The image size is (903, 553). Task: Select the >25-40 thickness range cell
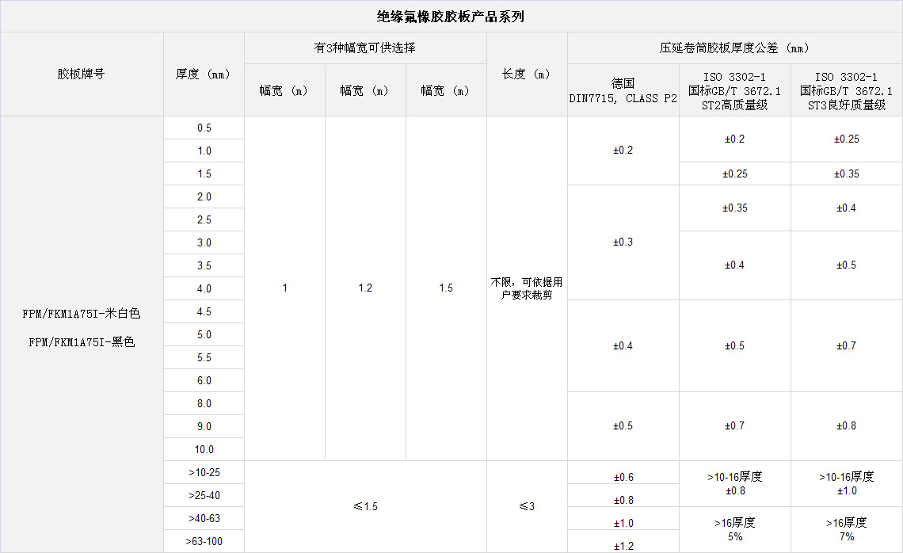(204, 495)
